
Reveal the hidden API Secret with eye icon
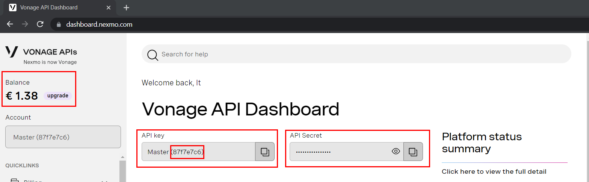[396, 152]
